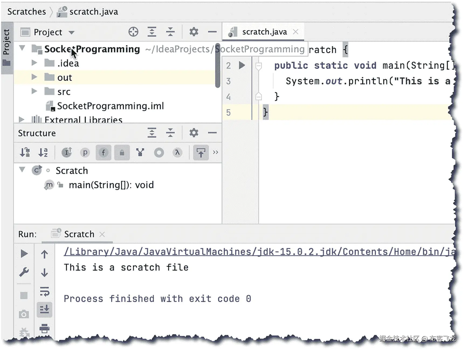Image resolution: width=465 pixels, height=351 pixels.
Task: Click Dump Threads camera icon
Action: click(24, 314)
